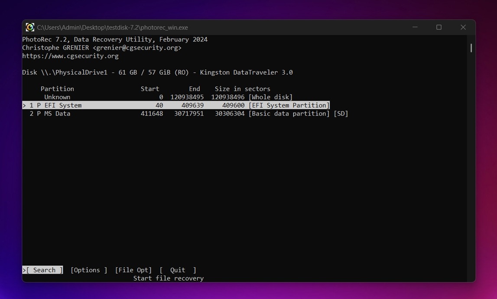This screenshot has height=299, width=497.
Task: Click the [Whole disk] label
Action: click(x=271, y=97)
